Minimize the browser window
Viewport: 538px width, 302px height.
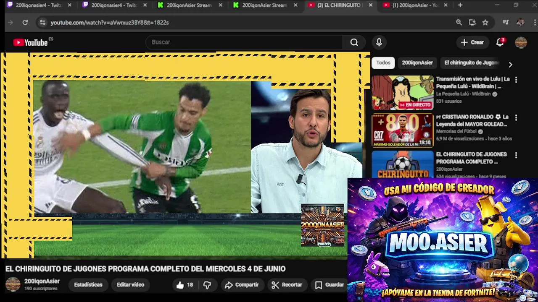497,5
